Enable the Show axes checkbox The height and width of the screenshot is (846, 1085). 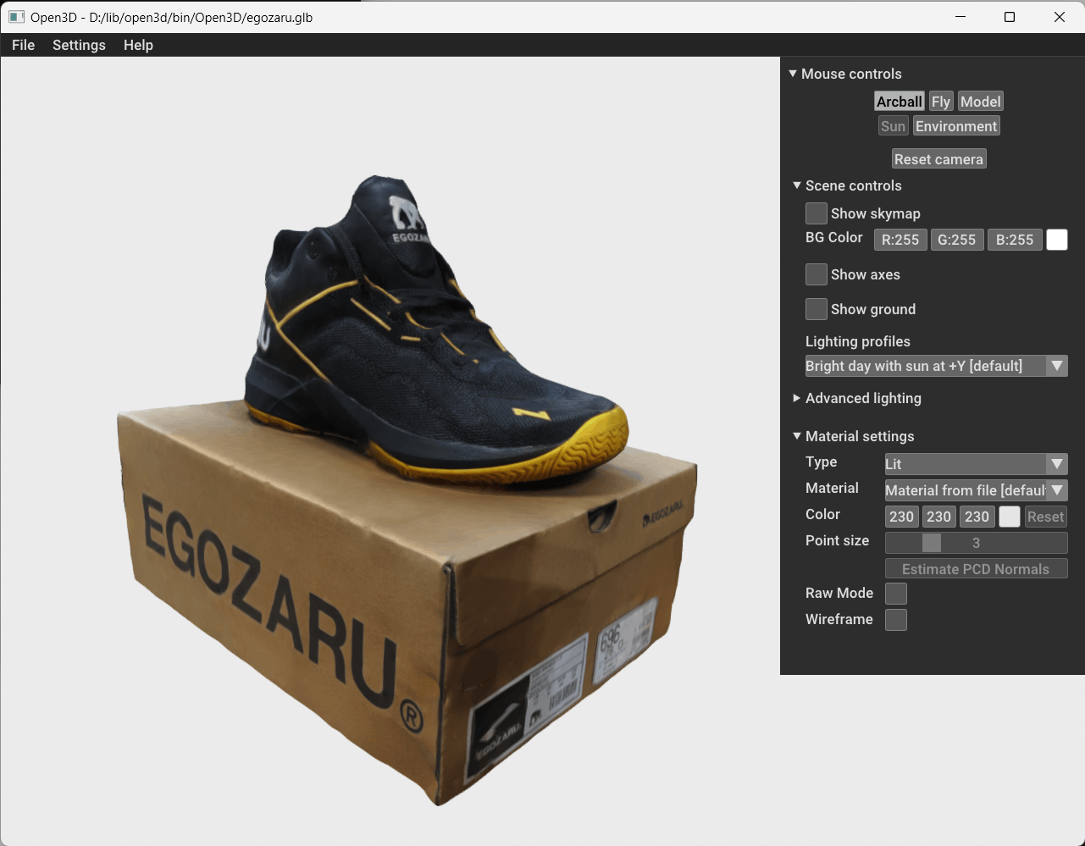click(x=816, y=274)
